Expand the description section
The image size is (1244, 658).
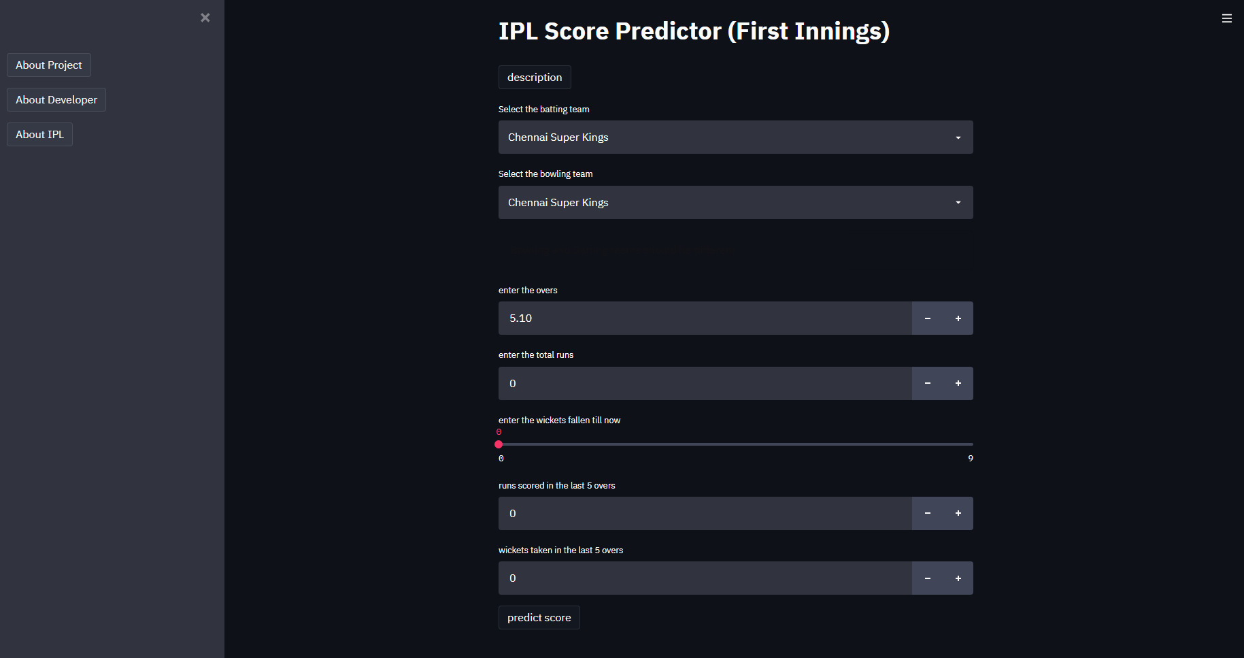click(535, 77)
